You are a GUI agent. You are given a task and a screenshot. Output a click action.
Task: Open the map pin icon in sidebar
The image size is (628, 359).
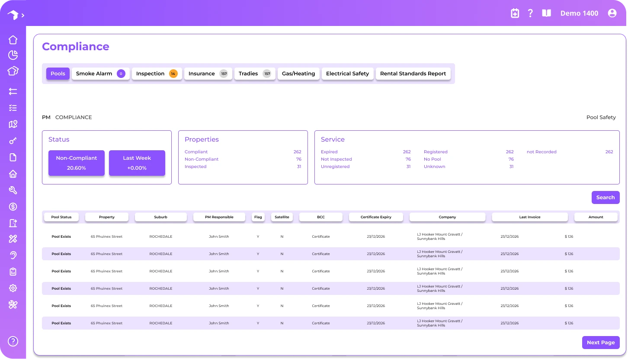coord(13,124)
